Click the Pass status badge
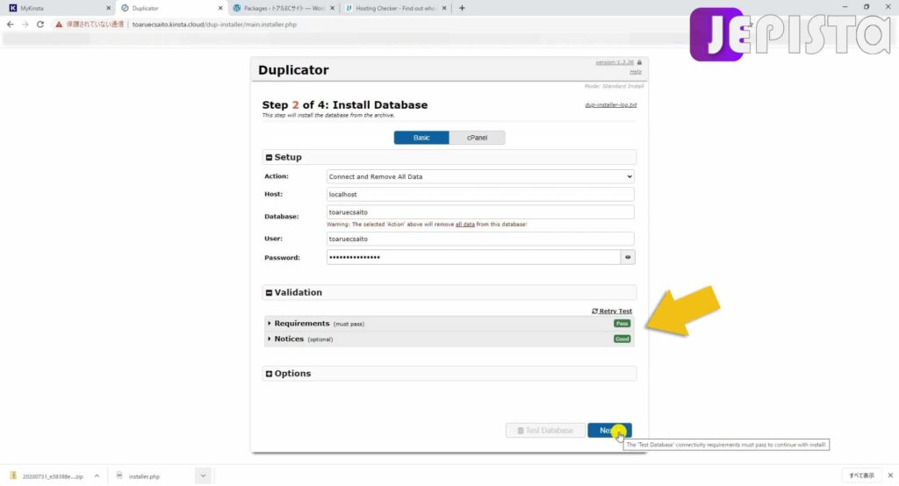 pyautogui.click(x=622, y=324)
